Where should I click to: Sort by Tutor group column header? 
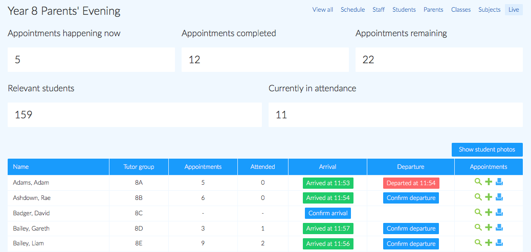point(139,167)
